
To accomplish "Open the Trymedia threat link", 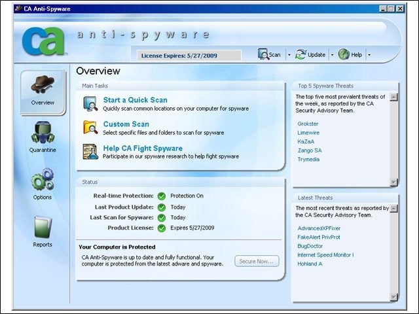I will (x=308, y=160).
